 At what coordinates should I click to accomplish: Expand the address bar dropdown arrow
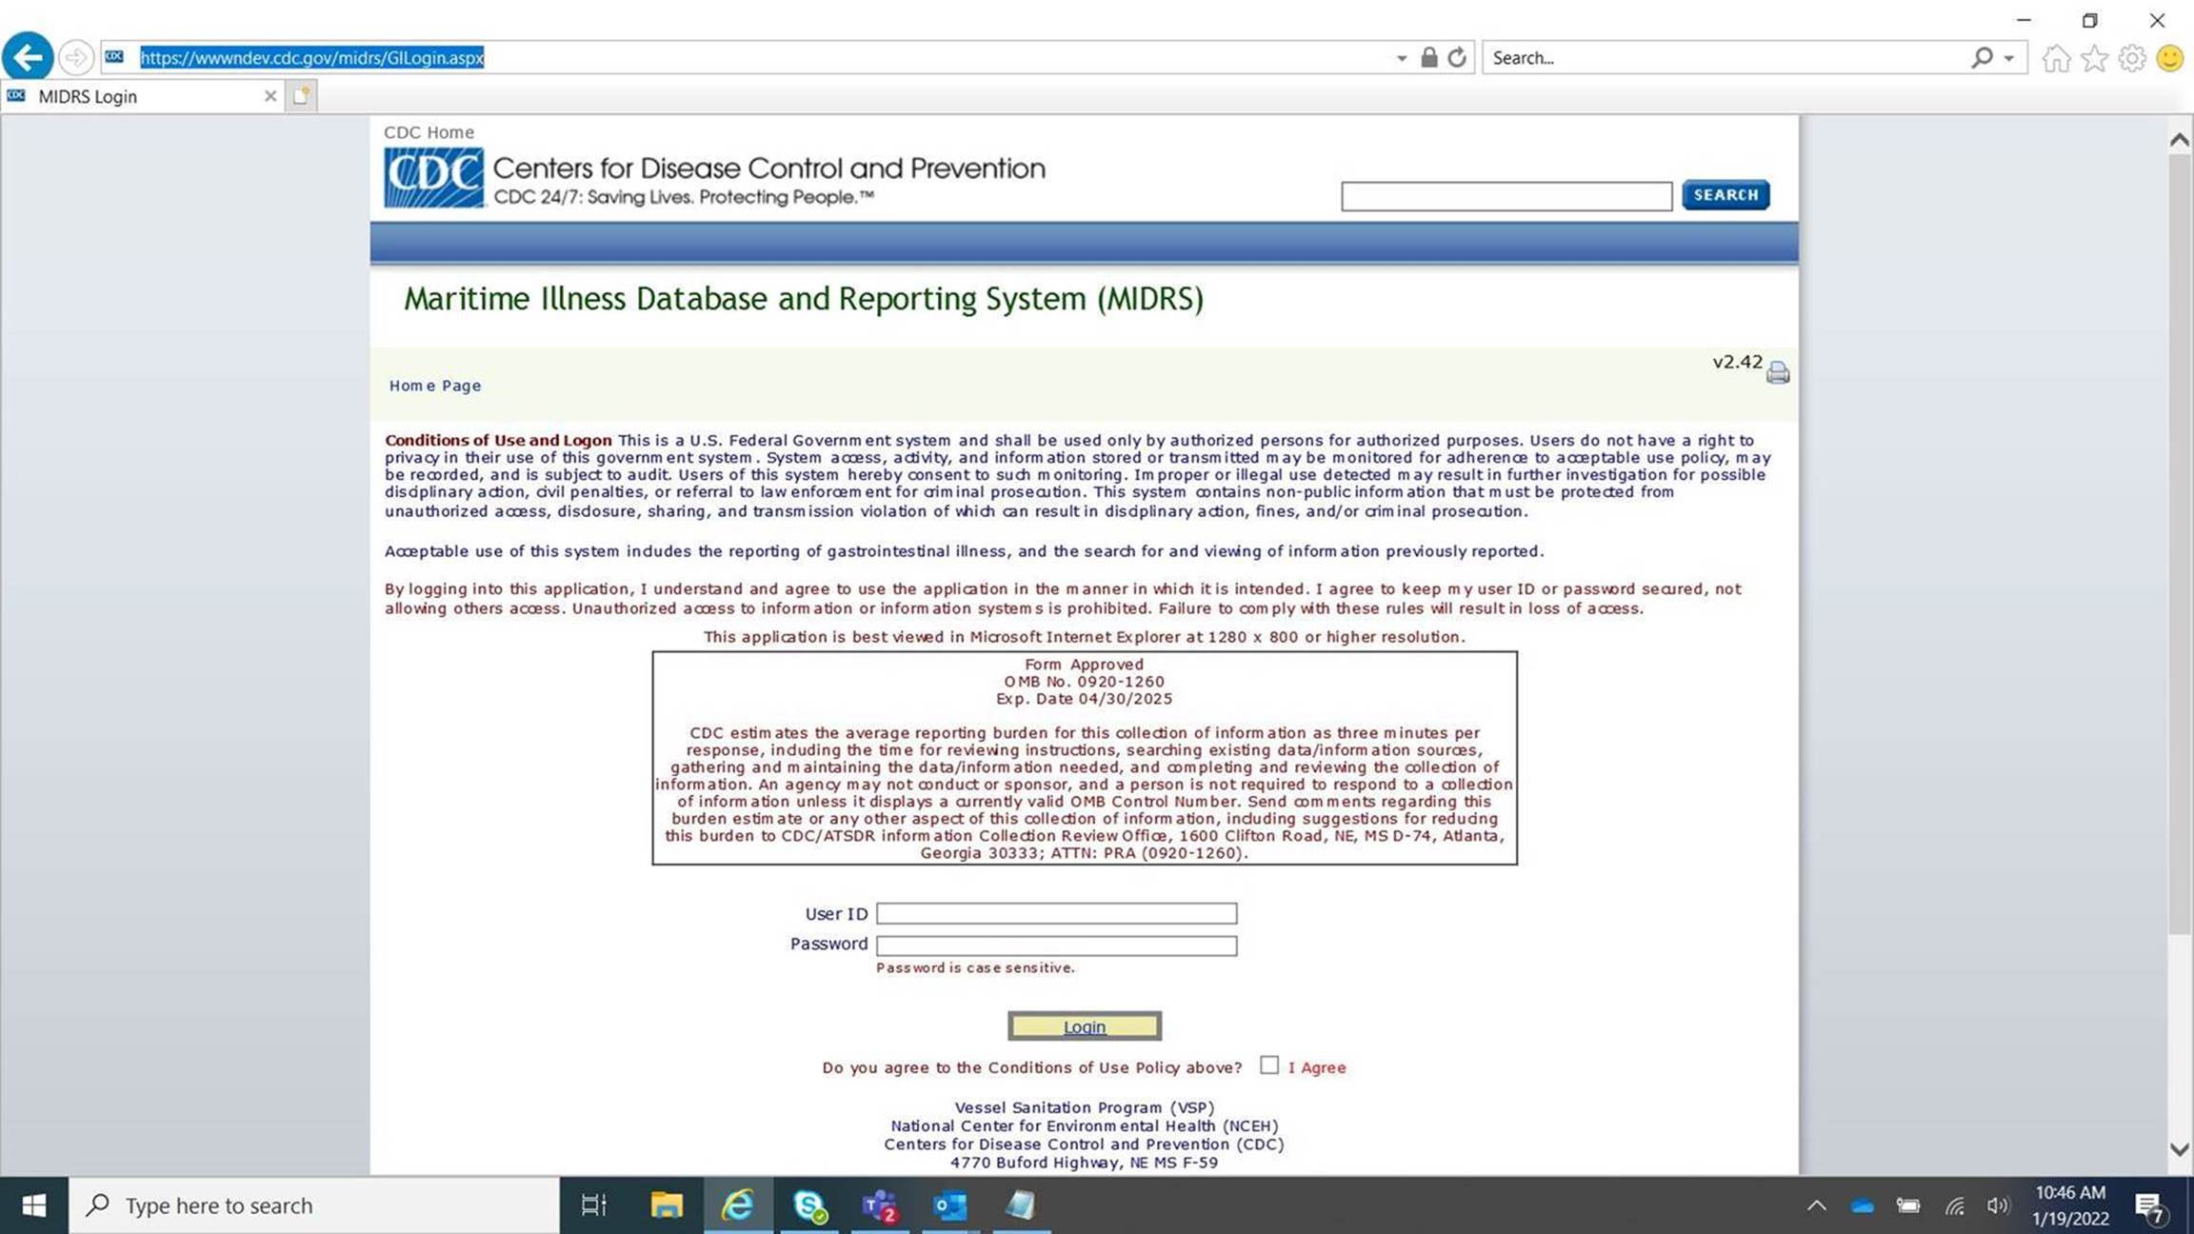click(1401, 58)
